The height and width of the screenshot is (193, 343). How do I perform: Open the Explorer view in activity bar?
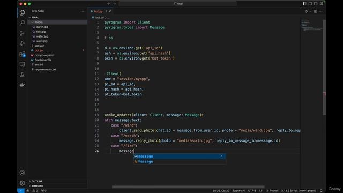tap(22, 13)
